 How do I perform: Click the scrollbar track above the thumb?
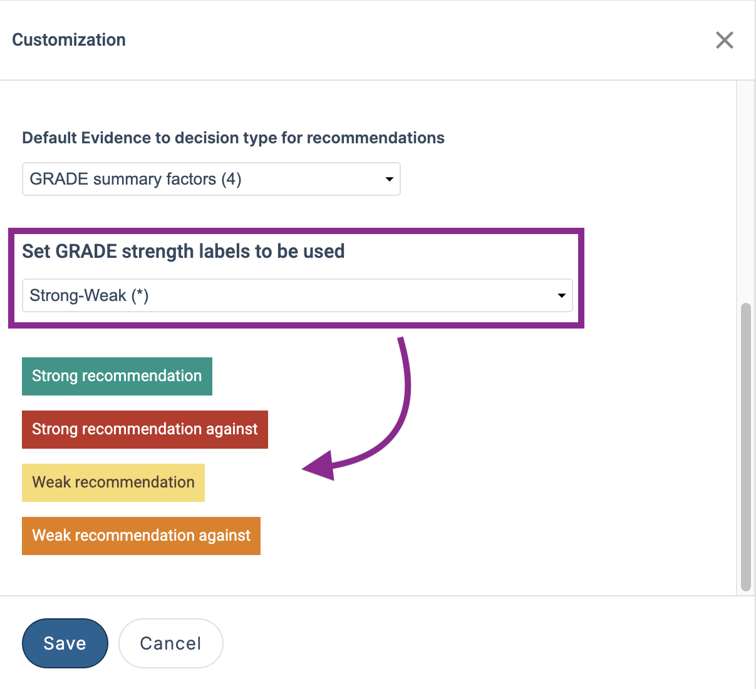point(745,191)
